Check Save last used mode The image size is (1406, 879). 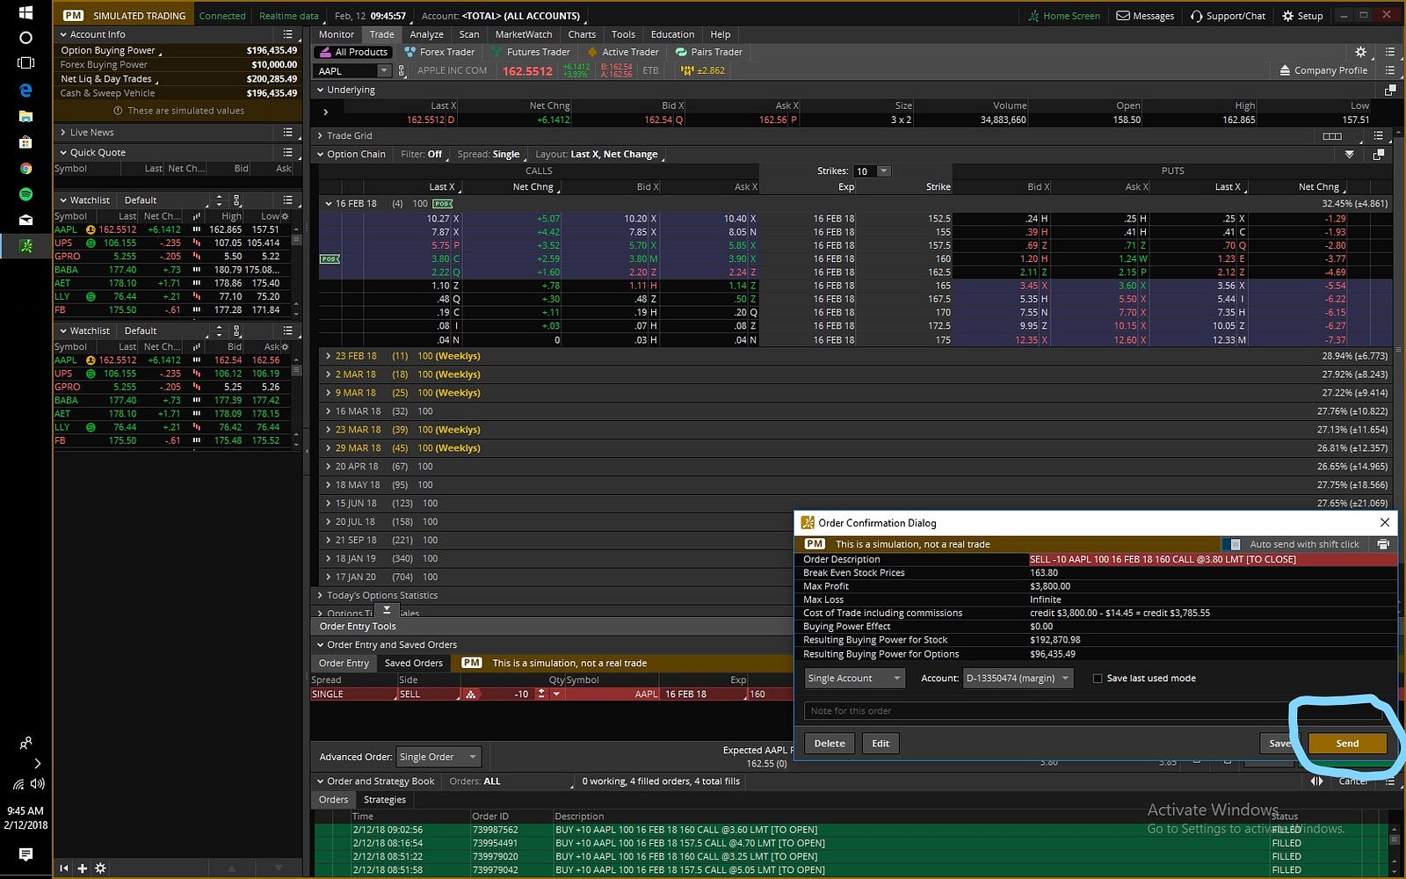1098,679
